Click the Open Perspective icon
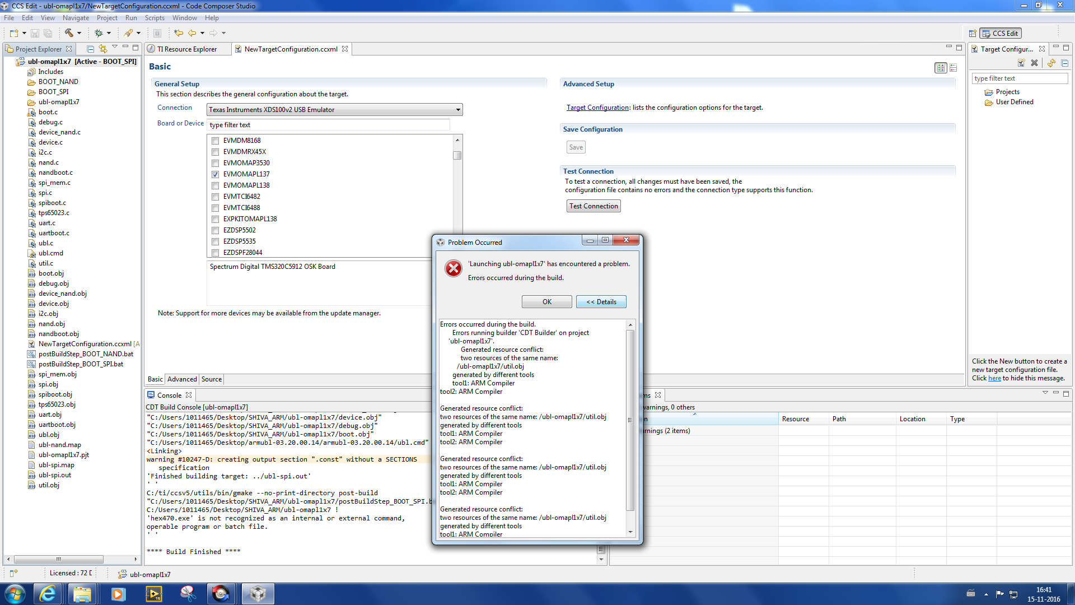 tap(973, 34)
